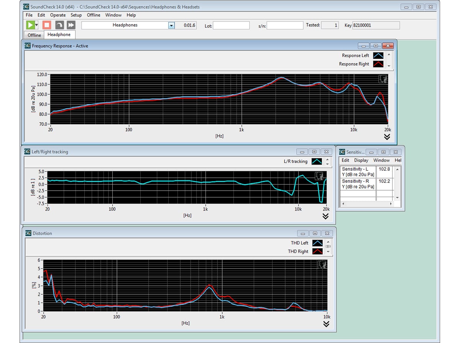Viewport: 460px width, 343px height.
Task: Expand the Distortion graph double-chevron controls
Action: tap(326, 324)
